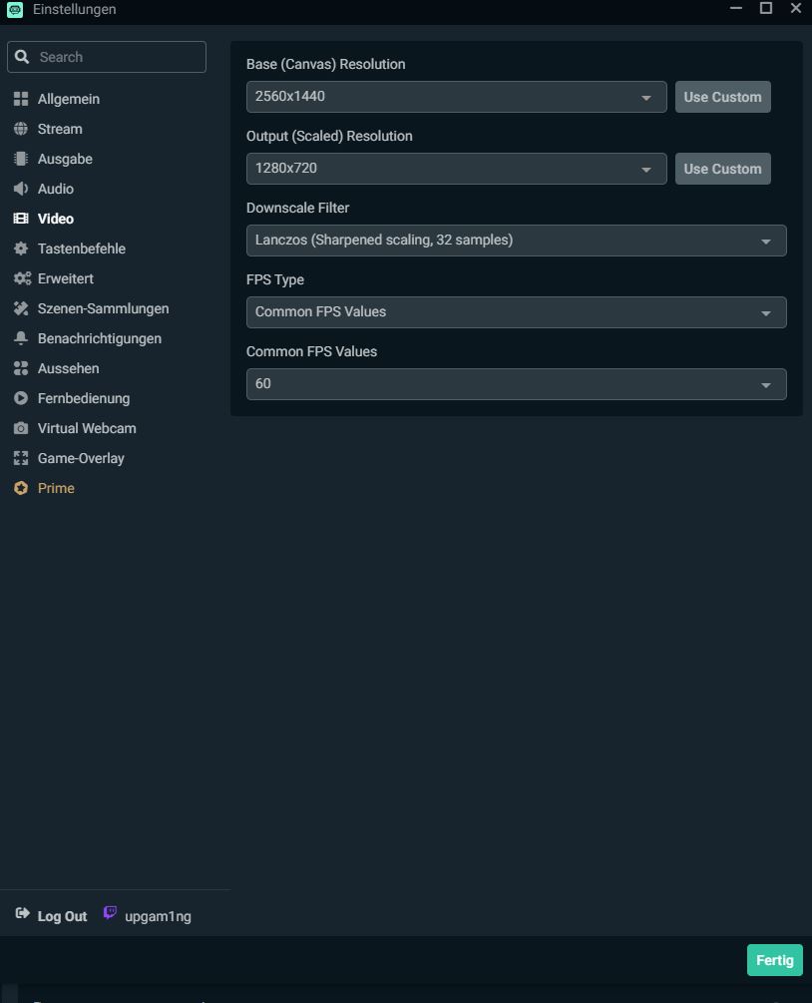This screenshot has height=1003, width=812.
Task: Expand the Downscale Filter dropdown
Action: 516,241
